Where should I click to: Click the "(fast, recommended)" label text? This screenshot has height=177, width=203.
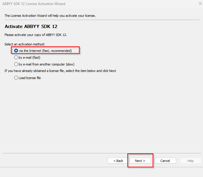pos(57,51)
